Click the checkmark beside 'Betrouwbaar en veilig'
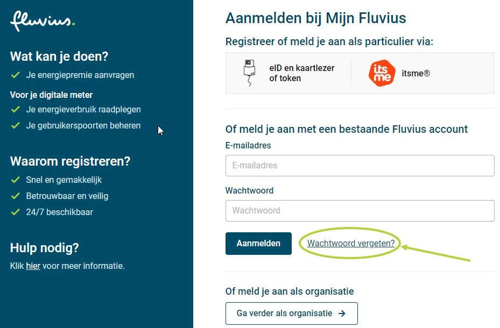This screenshot has height=328, width=500. 15,196
